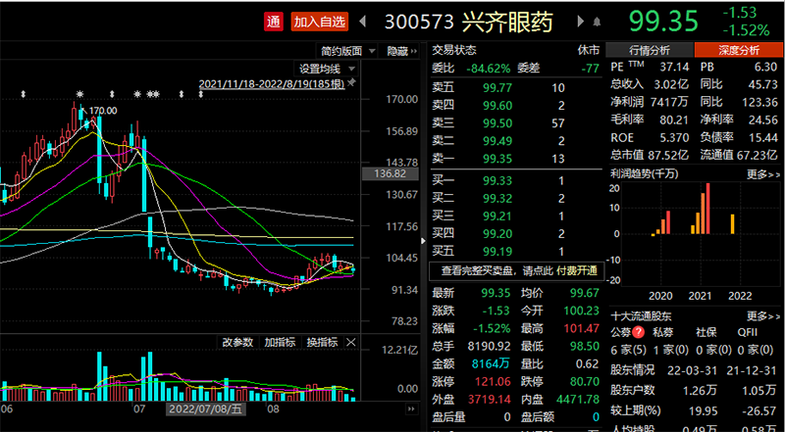Click the 加入自选 button
The image size is (785, 432).
click(320, 21)
